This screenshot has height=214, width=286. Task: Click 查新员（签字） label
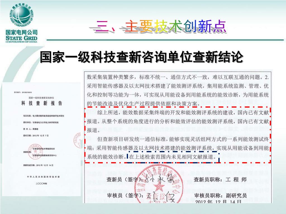click(x=125, y=179)
